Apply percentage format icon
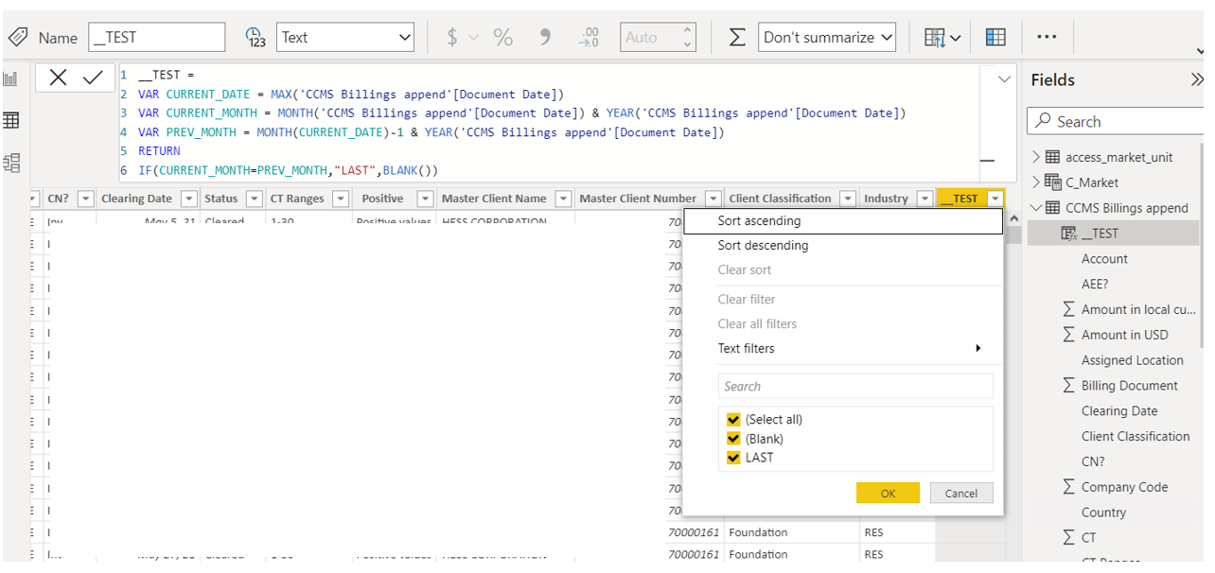This screenshot has height=573, width=1215. (x=502, y=37)
